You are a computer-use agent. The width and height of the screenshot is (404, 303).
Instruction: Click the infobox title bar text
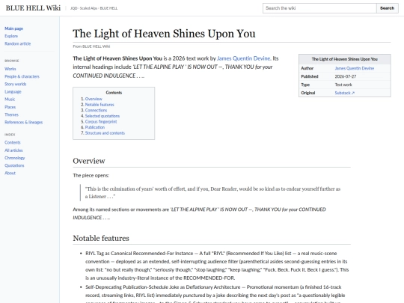point(344,59)
